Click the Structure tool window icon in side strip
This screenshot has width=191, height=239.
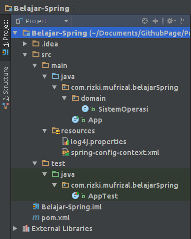pyautogui.click(x=5, y=106)
